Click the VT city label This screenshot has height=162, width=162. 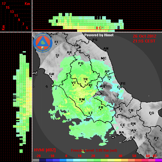tap(74, 83)
